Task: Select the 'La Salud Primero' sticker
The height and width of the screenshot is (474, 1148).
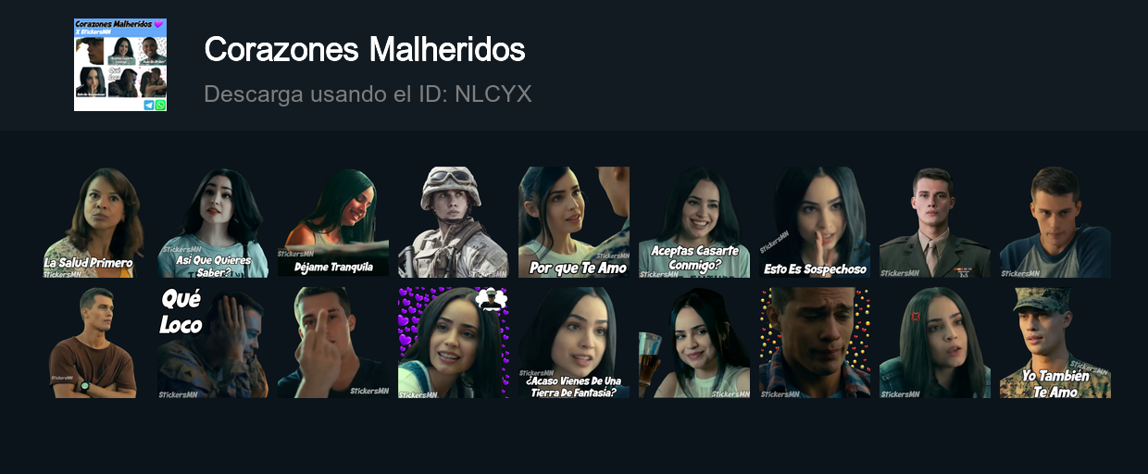Action: point(93,222)
